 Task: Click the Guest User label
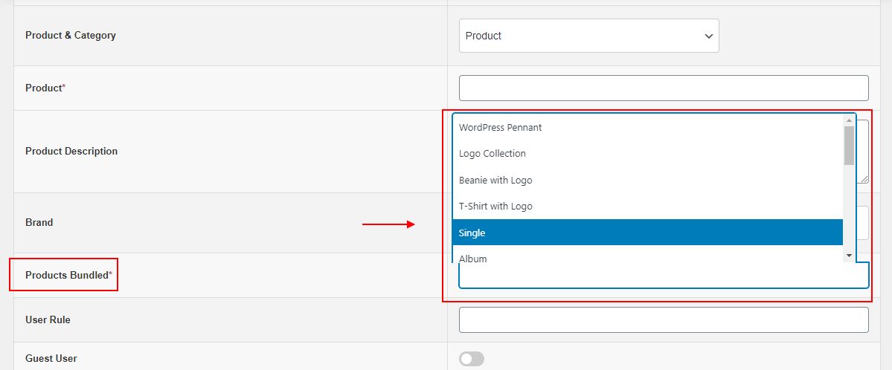(x=51, y=358)
